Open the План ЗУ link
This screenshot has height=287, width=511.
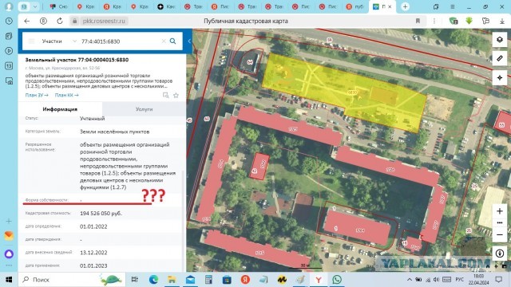pos(37,95)
